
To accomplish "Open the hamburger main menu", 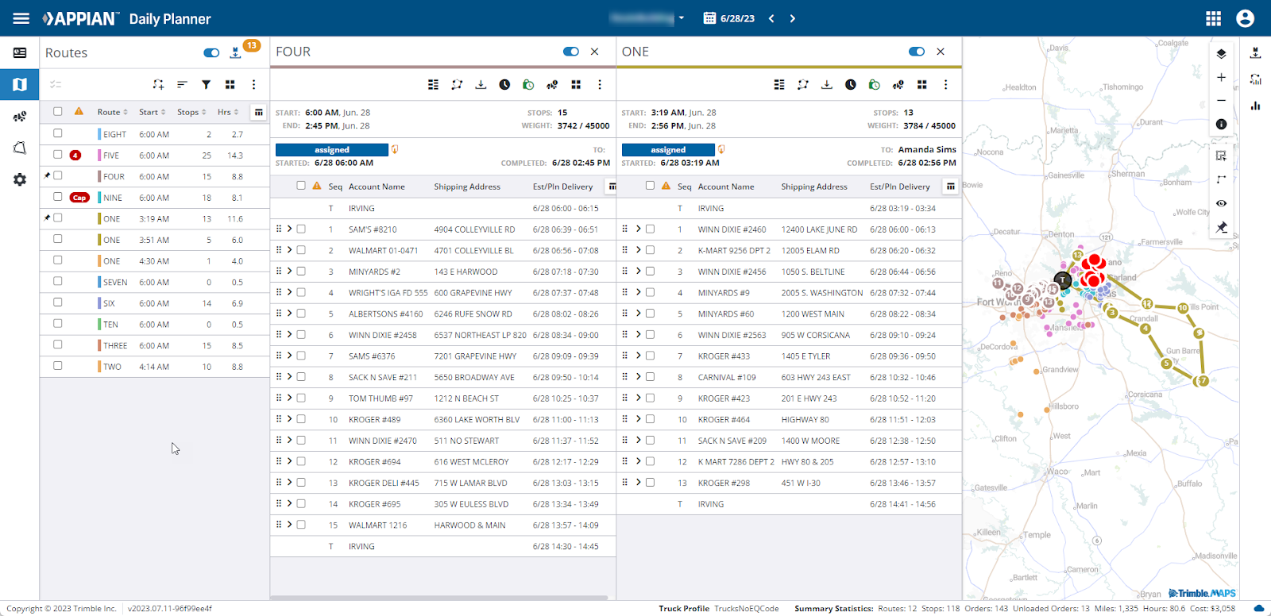I will tap(21, 18).
